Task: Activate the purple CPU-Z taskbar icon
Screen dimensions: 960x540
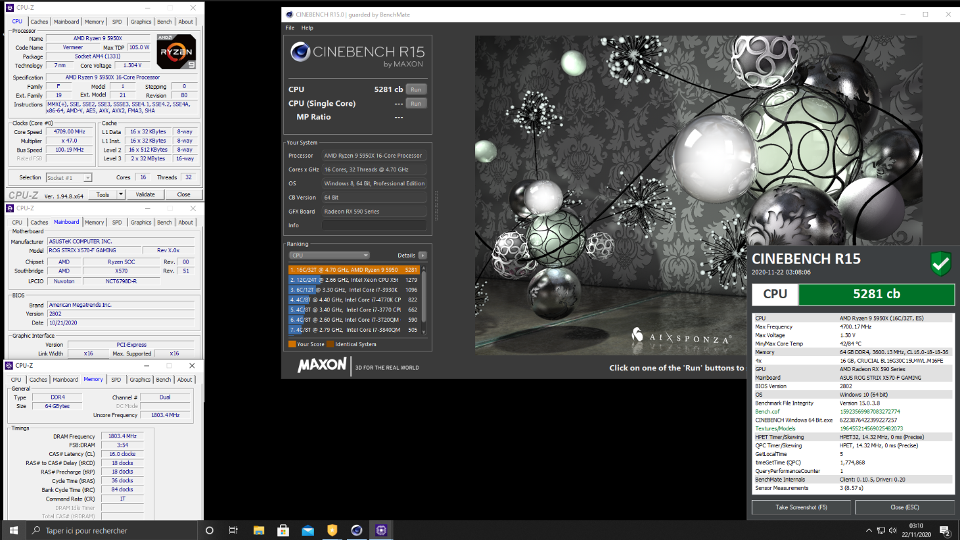Action: coord(381,530)
